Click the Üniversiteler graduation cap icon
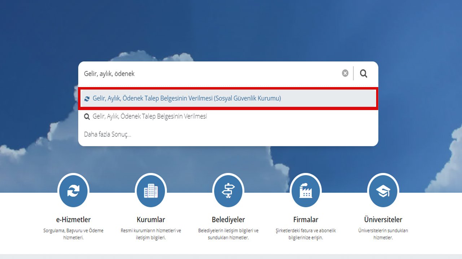Viewport: 462px width, 259px height. [383, 191]
